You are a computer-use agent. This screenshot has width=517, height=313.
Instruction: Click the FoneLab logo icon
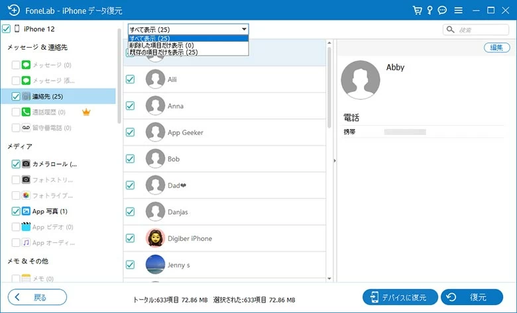14,10
